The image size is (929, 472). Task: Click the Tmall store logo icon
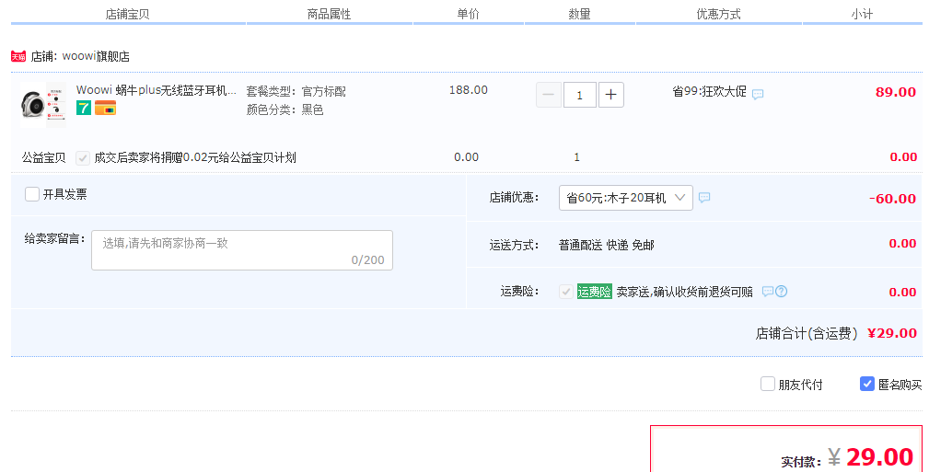tap(18, 57)
